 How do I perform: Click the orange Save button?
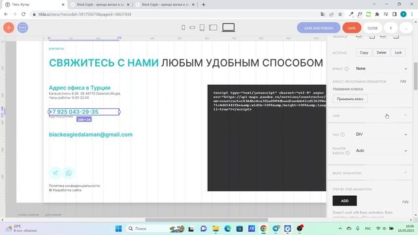351,28
